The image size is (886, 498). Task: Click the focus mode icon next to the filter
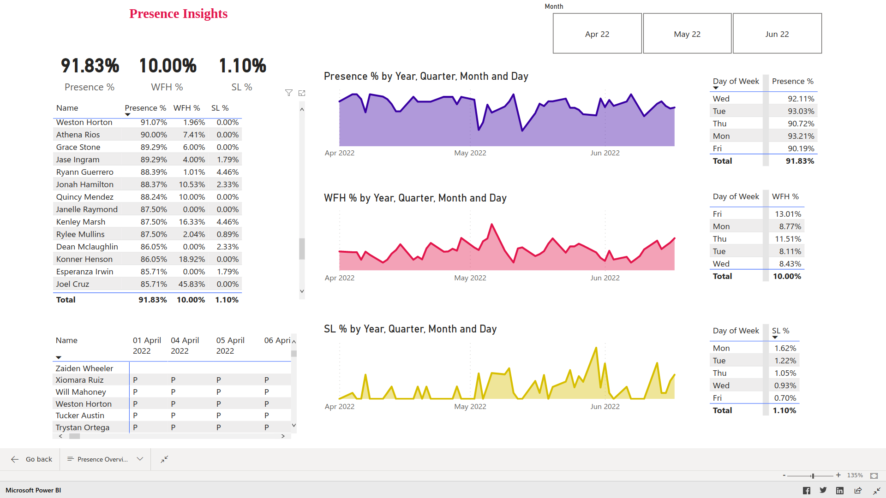coord(302,93)
